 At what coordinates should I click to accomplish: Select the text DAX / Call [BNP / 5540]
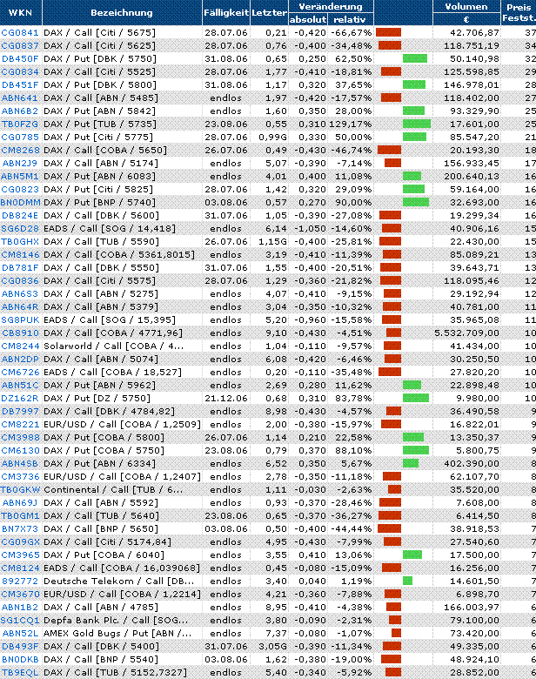click(101, 660)
